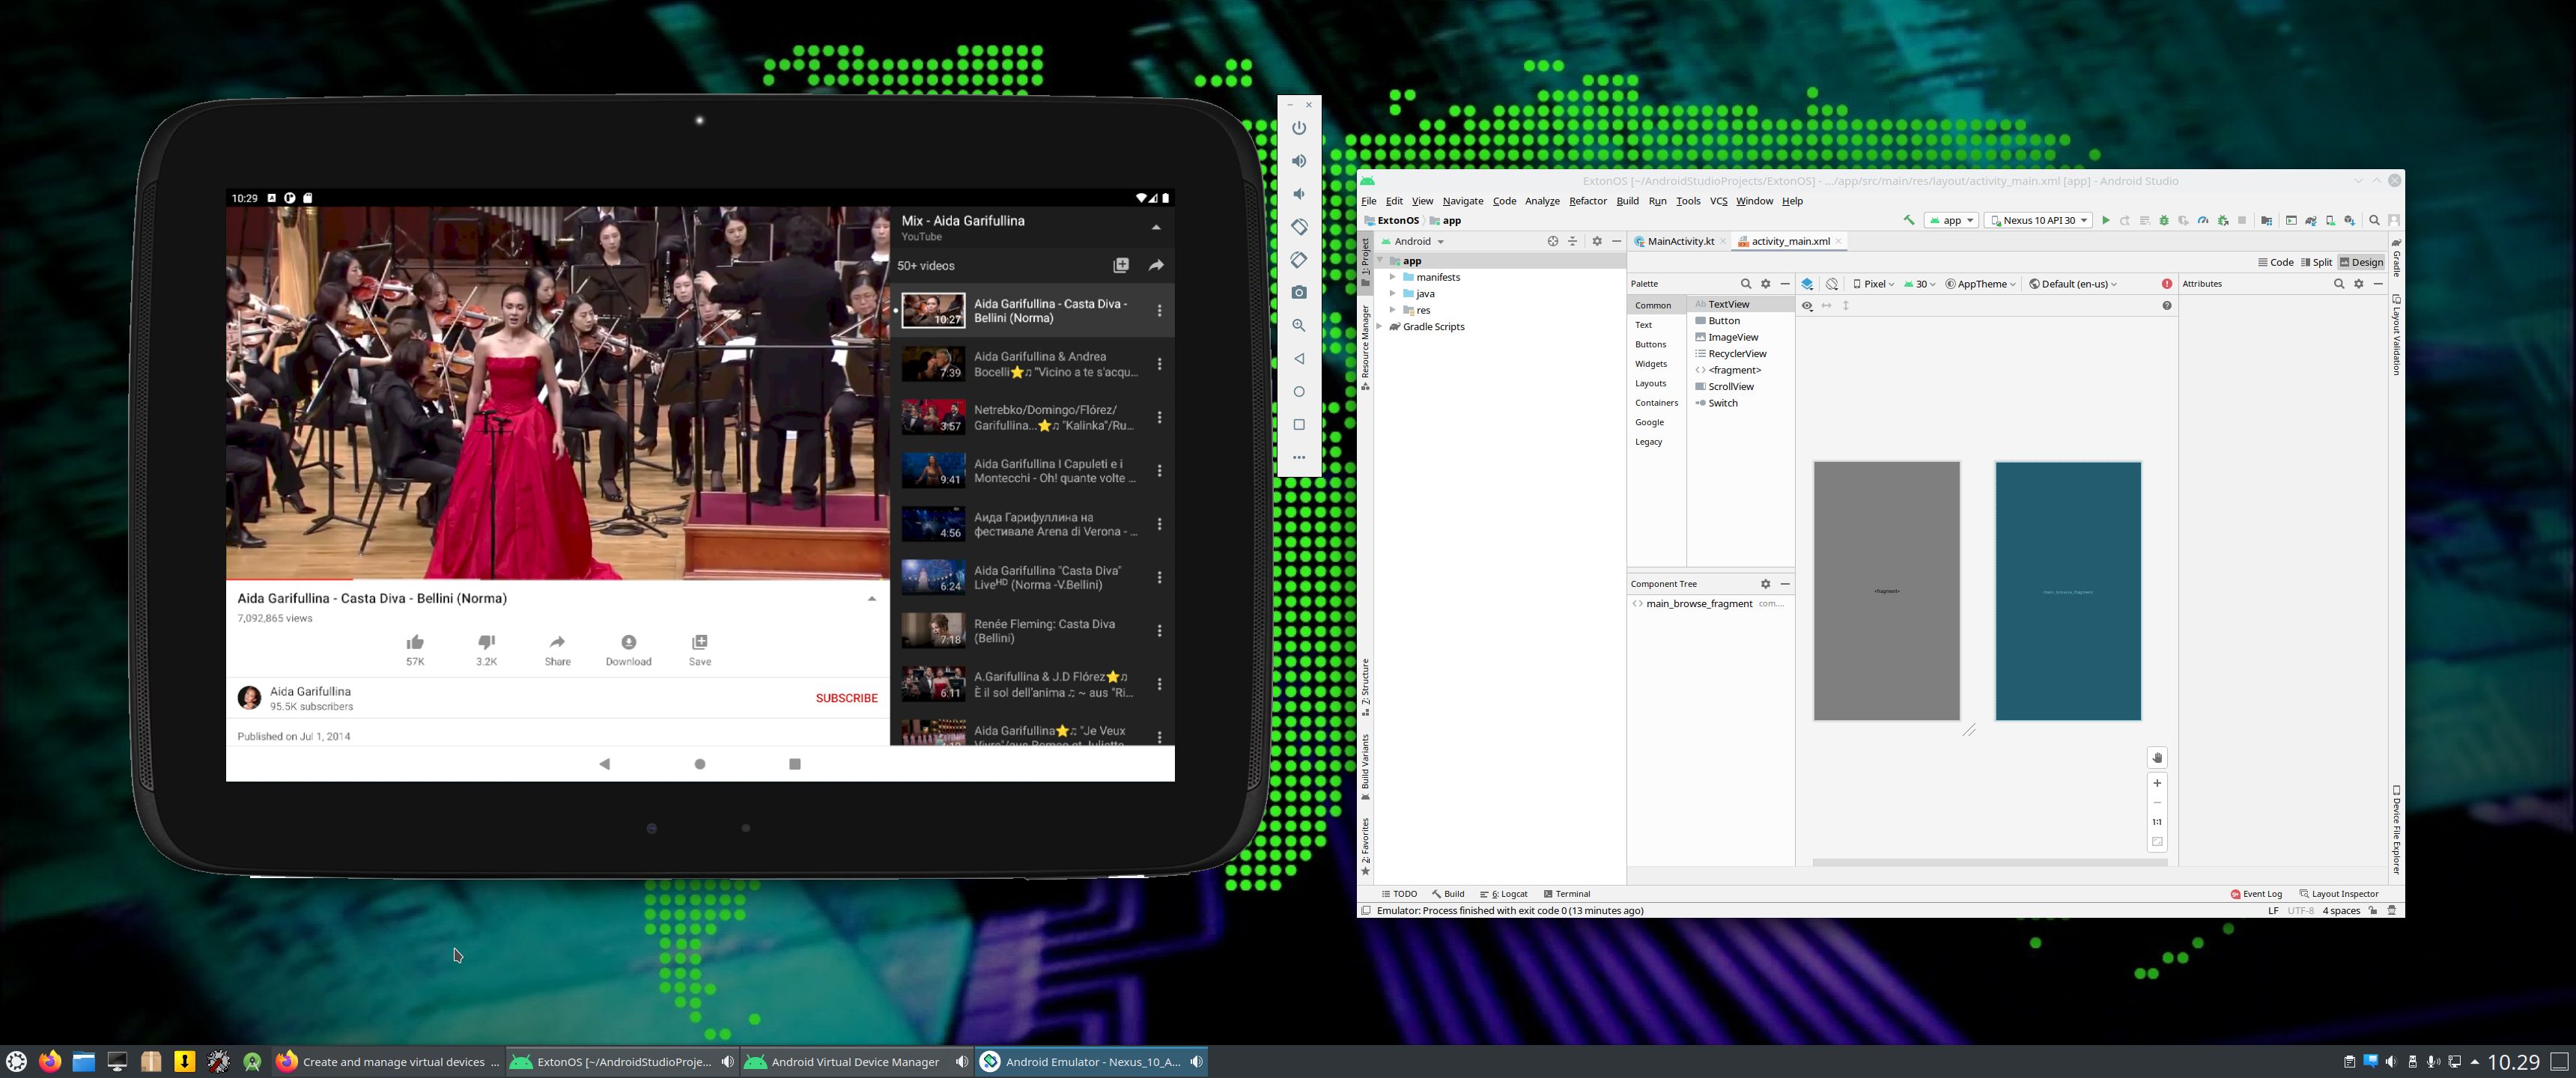The image size is (2576, 1078).
Task: Open Attributes panel search icon
Action: coord(2339,284)
